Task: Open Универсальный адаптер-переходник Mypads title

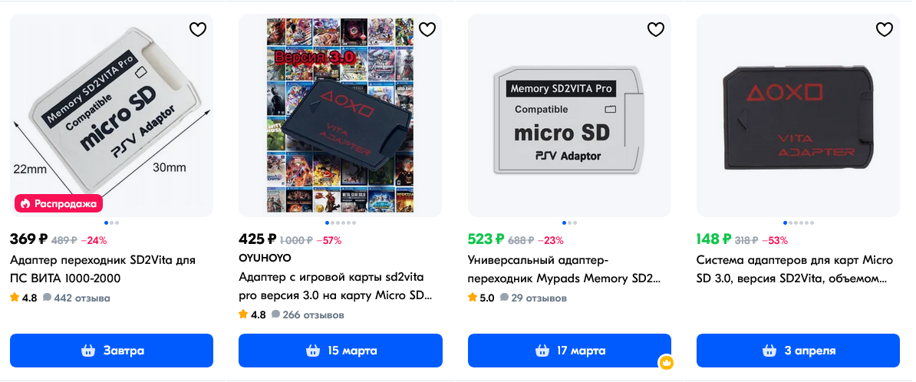Action: click(x=565, y=268)
